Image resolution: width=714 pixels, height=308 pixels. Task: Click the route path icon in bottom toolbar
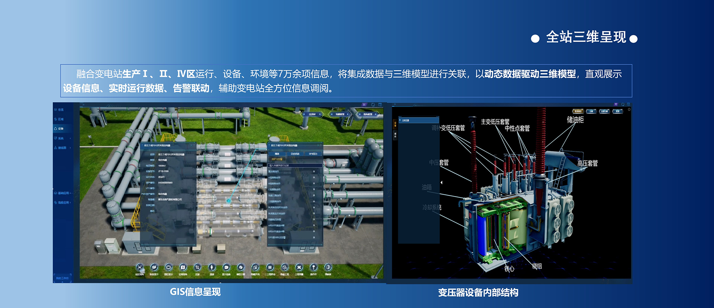click(x=197, y=267)
